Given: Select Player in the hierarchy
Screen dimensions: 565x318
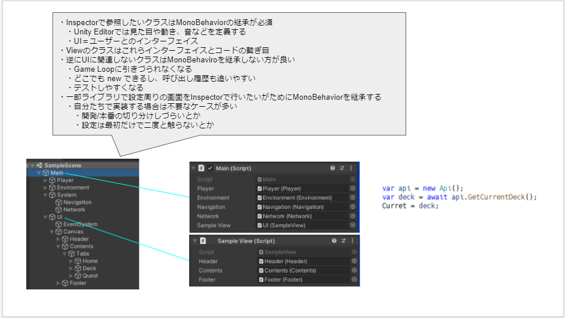Looking at the screenshot, I should coord(65,180).
